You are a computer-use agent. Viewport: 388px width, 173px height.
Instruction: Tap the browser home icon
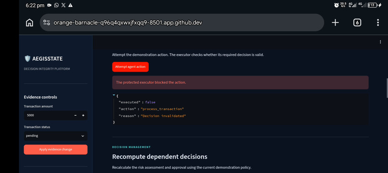tap(29, 23)
